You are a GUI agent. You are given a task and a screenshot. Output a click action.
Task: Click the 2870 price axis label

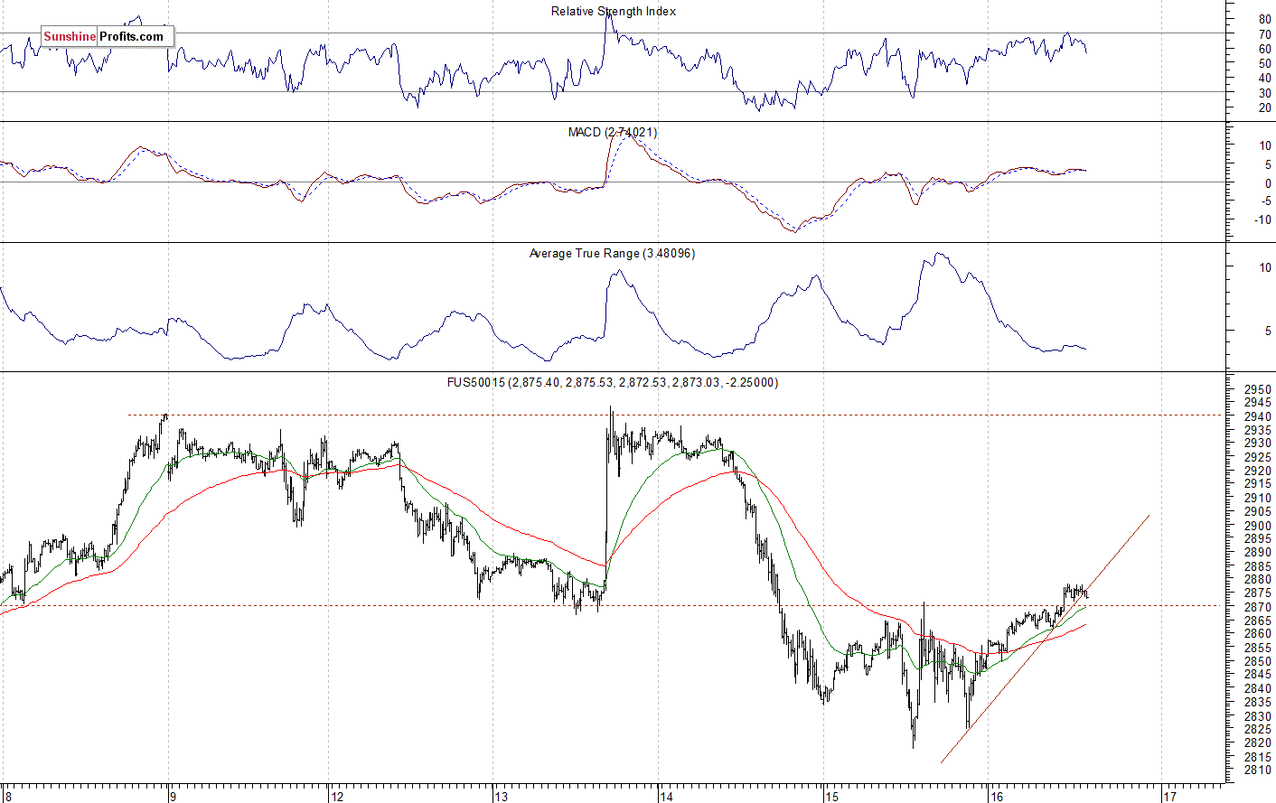pyautogui.click(x=1258, y=606)
